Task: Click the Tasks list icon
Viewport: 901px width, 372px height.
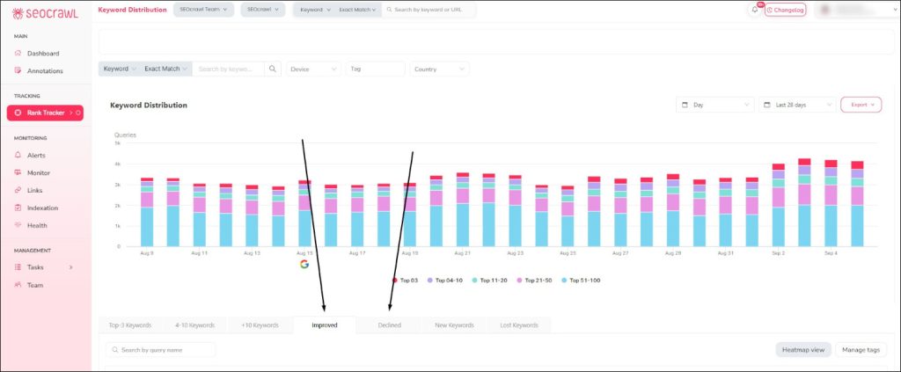Action: coord(18,267)
